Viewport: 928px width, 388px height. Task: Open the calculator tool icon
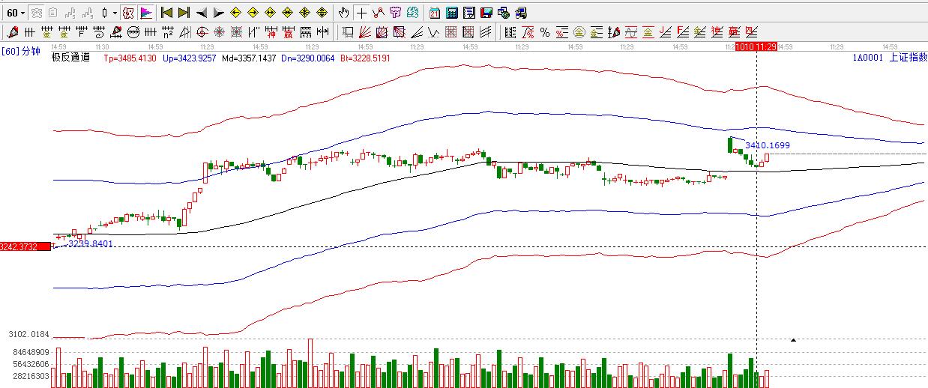tap(452, 13)
